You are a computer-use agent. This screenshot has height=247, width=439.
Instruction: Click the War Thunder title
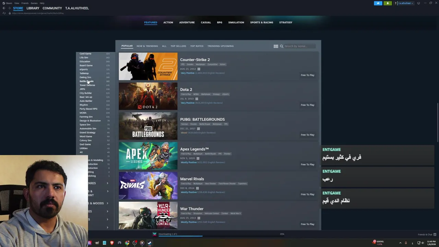pyautogui.click(x=192, y=209)
